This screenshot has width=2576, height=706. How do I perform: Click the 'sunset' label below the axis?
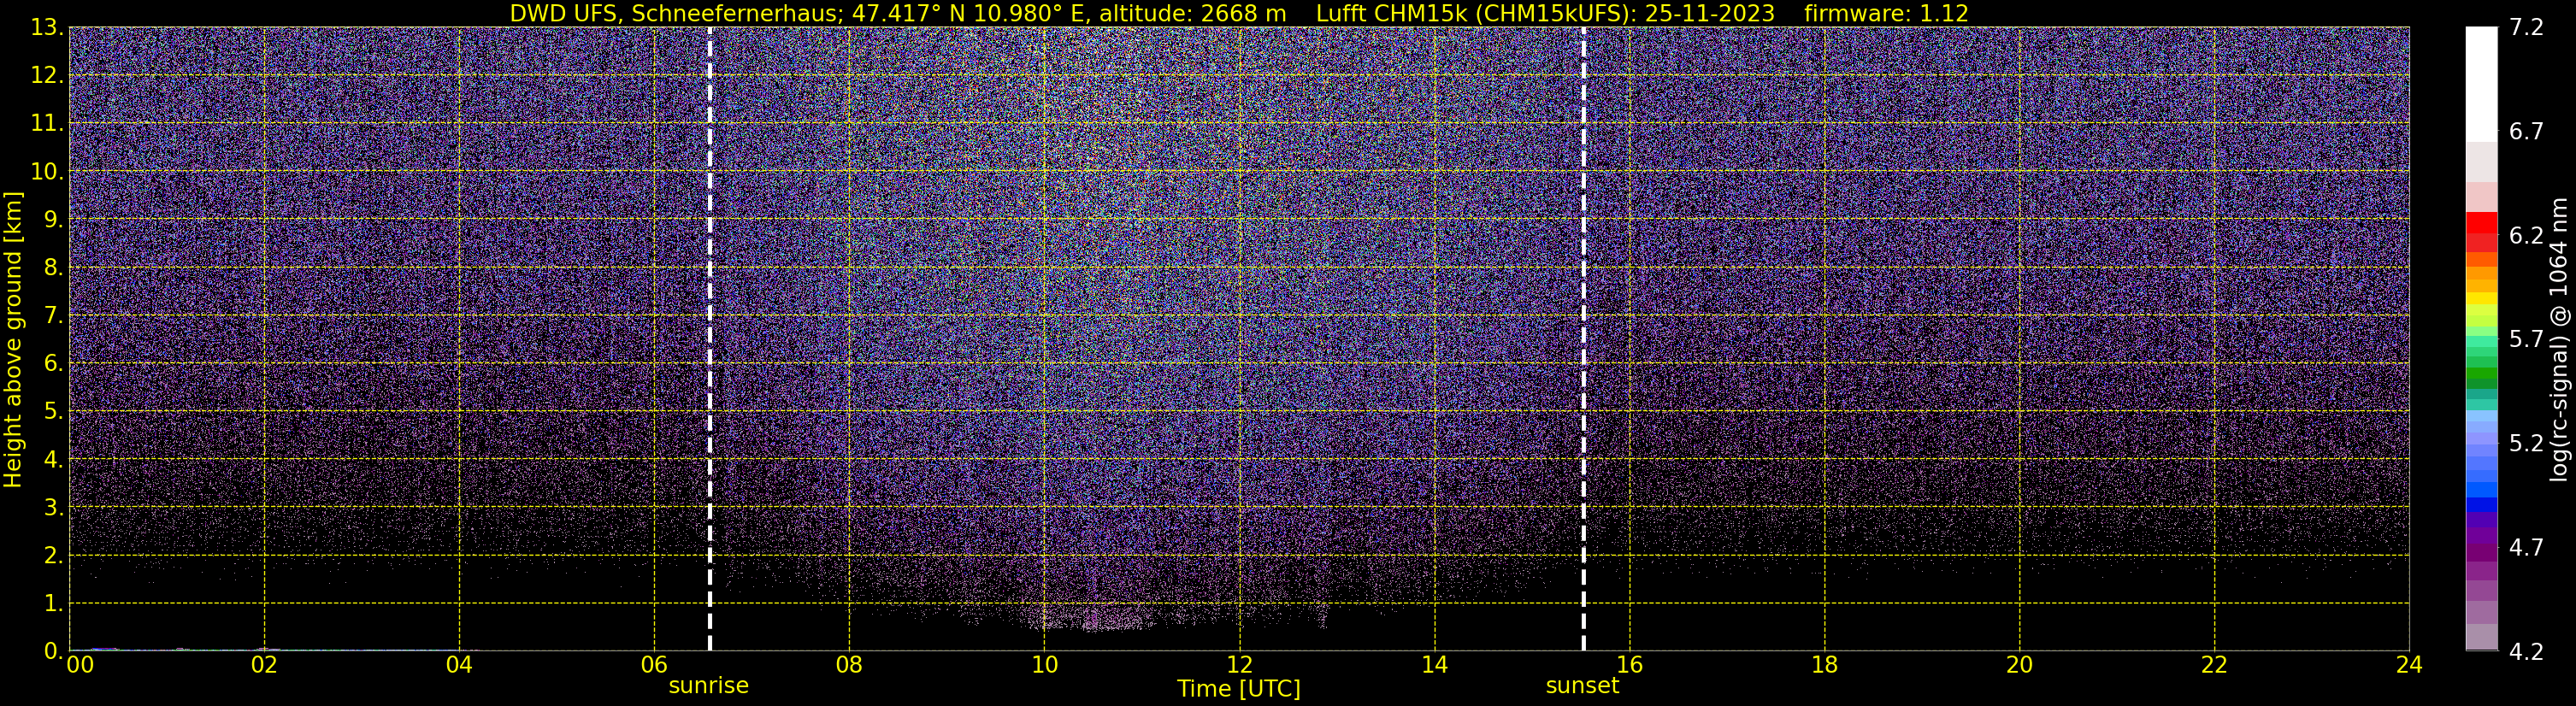point(1582,685)
